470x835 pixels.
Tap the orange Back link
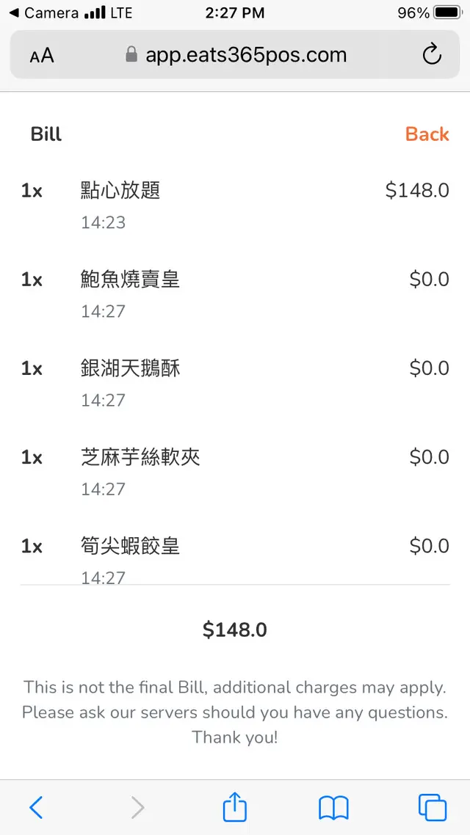(427, 134)
